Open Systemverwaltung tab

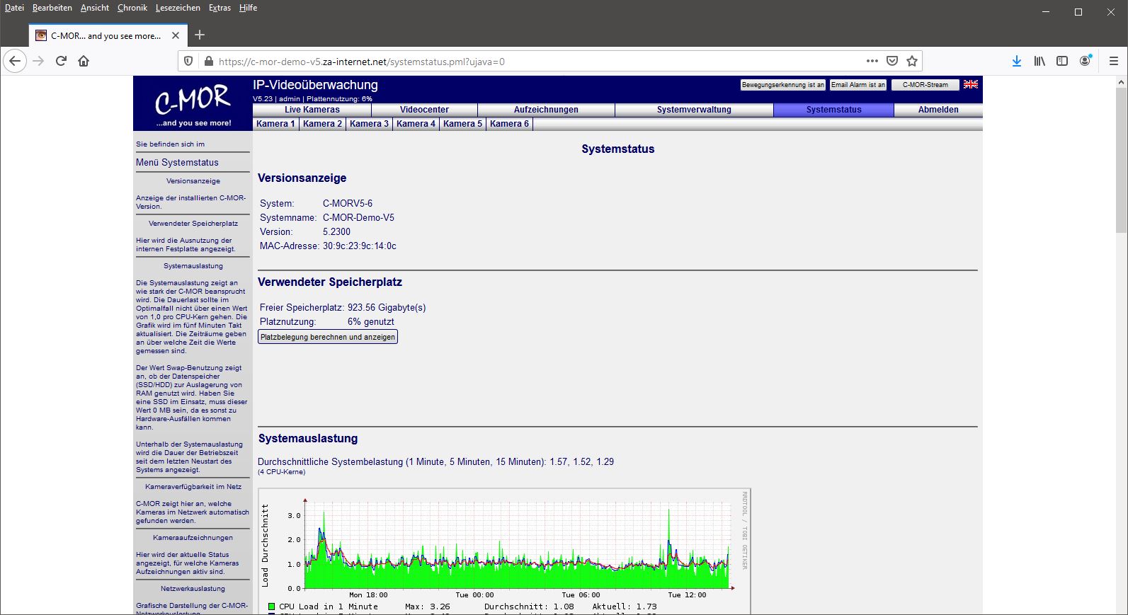pyautogui.click(x=694, y=110)
